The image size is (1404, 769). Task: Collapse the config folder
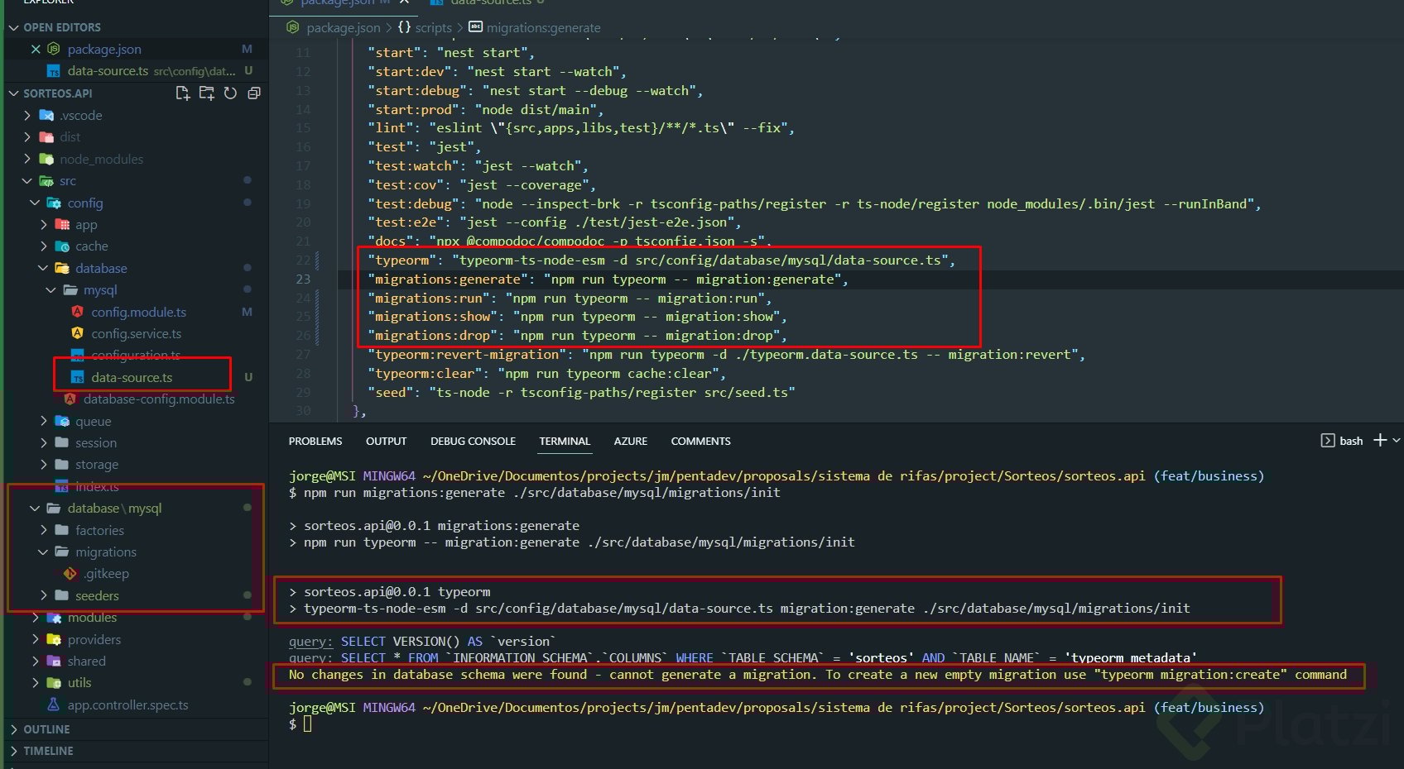pos(35,203)
